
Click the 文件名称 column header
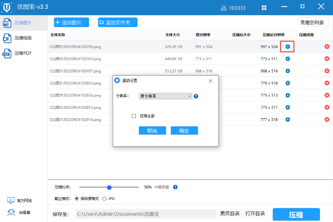[x=58, y=35]
